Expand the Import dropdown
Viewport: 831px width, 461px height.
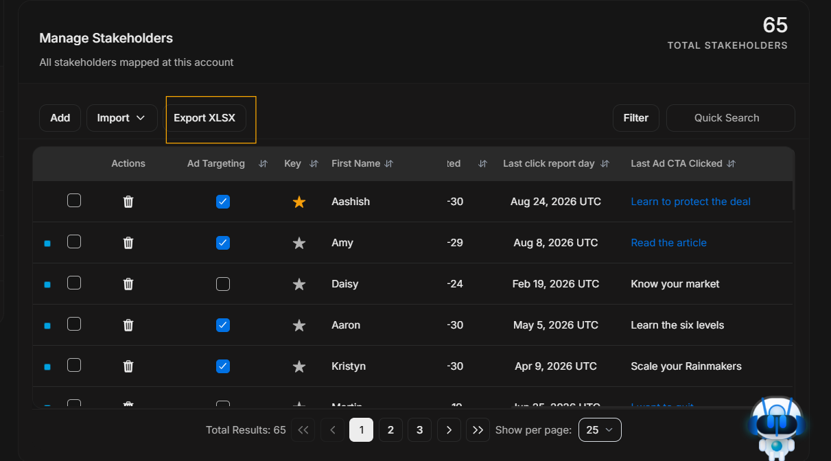click(x=121, y=118)
